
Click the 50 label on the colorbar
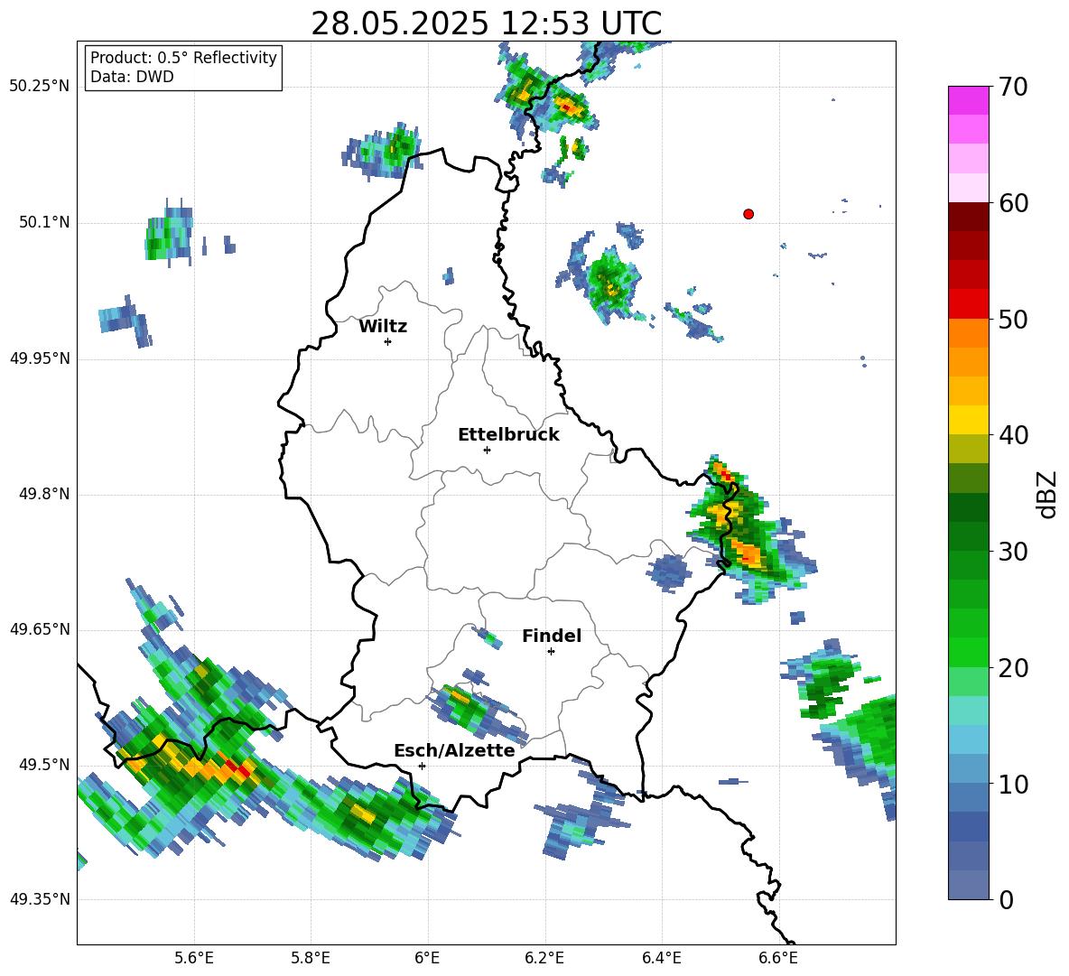(1013, 320)
